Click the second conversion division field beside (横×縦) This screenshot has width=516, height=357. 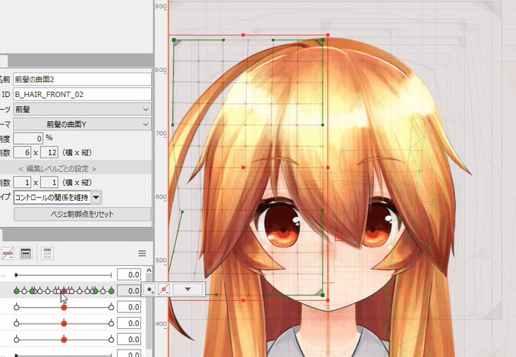click(49, 183)
